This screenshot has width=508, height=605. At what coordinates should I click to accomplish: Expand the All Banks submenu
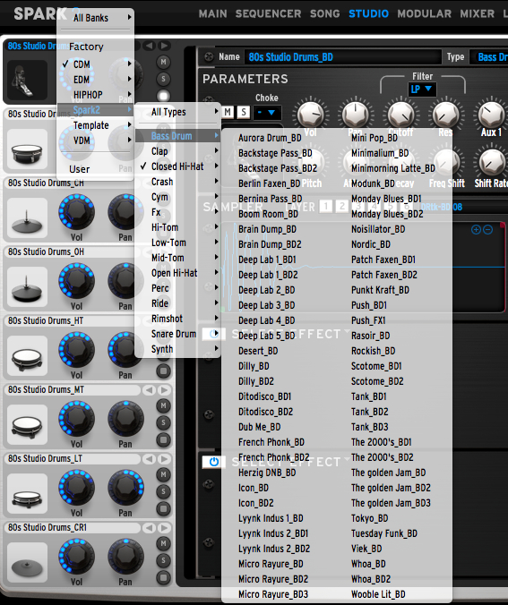[x=96, y=18]
